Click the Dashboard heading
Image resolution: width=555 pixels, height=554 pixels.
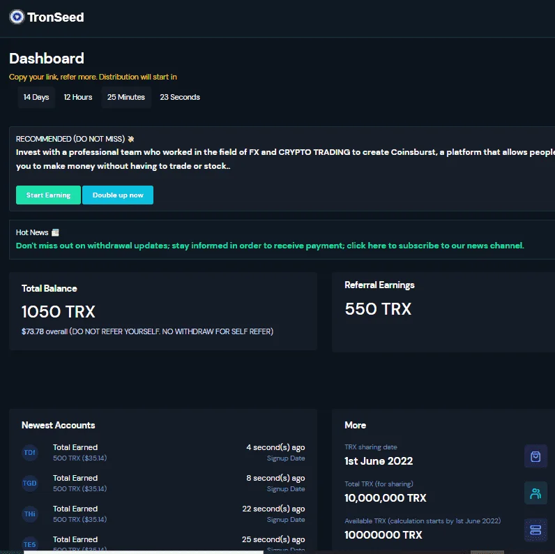click(x=47, y=59)
